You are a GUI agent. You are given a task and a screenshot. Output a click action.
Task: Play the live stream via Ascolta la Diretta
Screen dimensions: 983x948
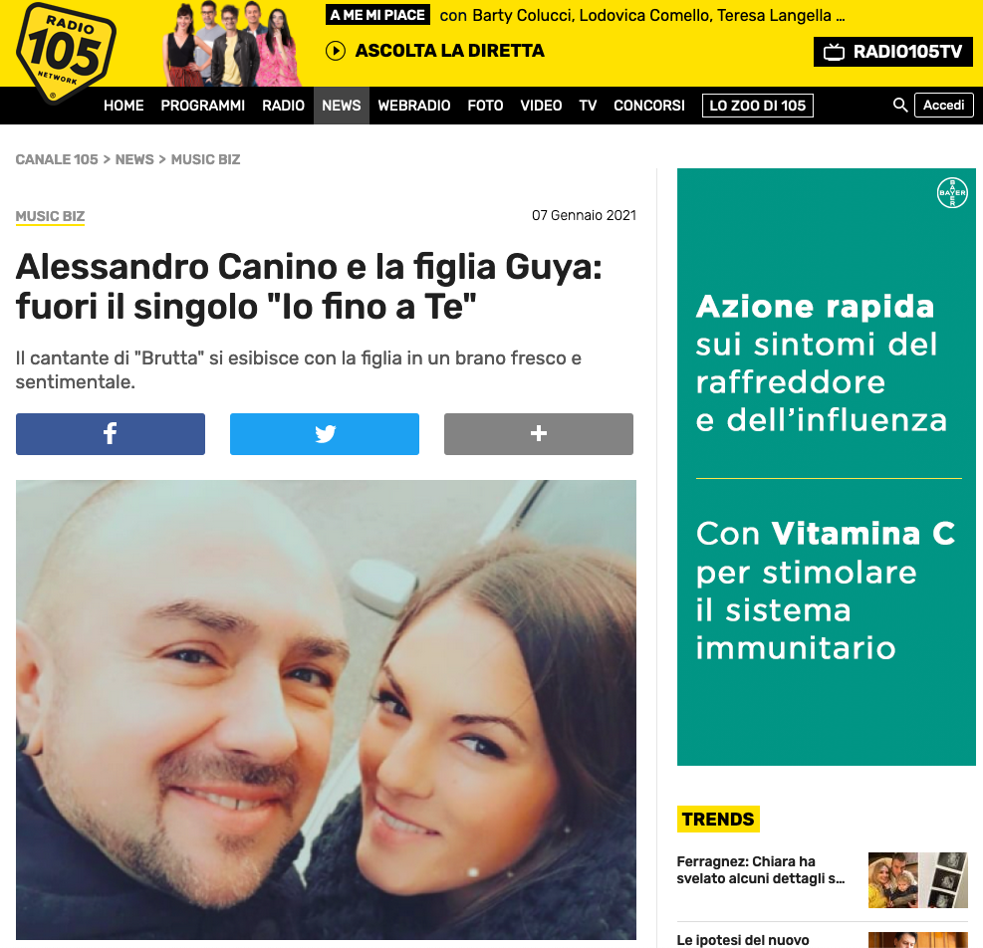(435, 51)
